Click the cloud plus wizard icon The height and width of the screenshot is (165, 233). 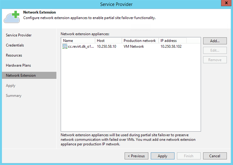pyautogui.click(x=12, y=17)
